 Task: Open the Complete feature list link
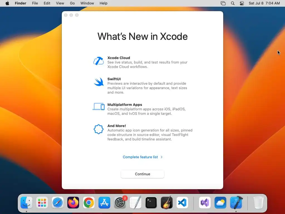[140, 157]
